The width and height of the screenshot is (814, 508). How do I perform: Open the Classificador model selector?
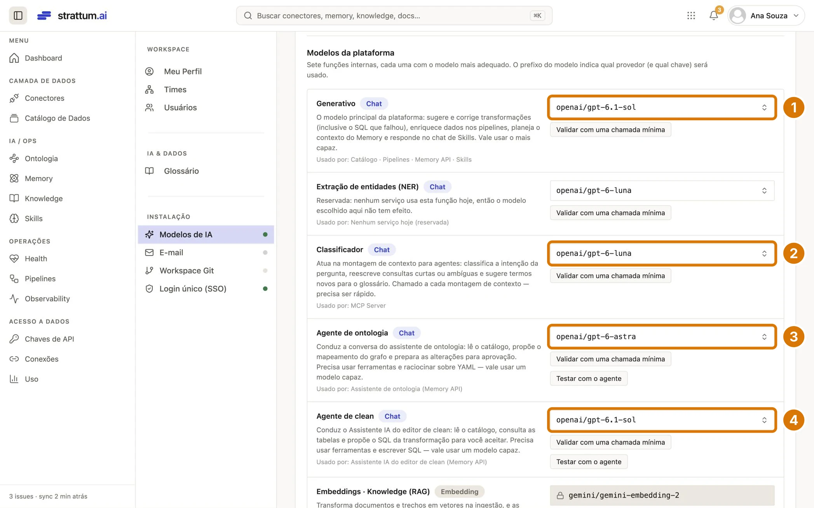pyautogui.click(x=662, y=253)
